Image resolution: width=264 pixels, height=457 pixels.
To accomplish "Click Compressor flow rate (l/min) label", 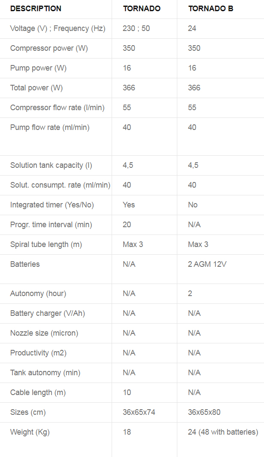I will click(x=57, y=108).
